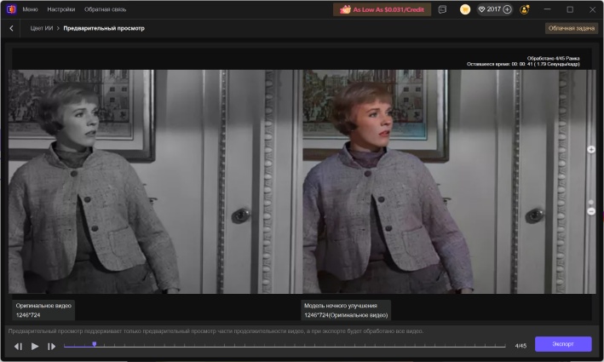Click the 4/45 frame counter

pos(521,346)
